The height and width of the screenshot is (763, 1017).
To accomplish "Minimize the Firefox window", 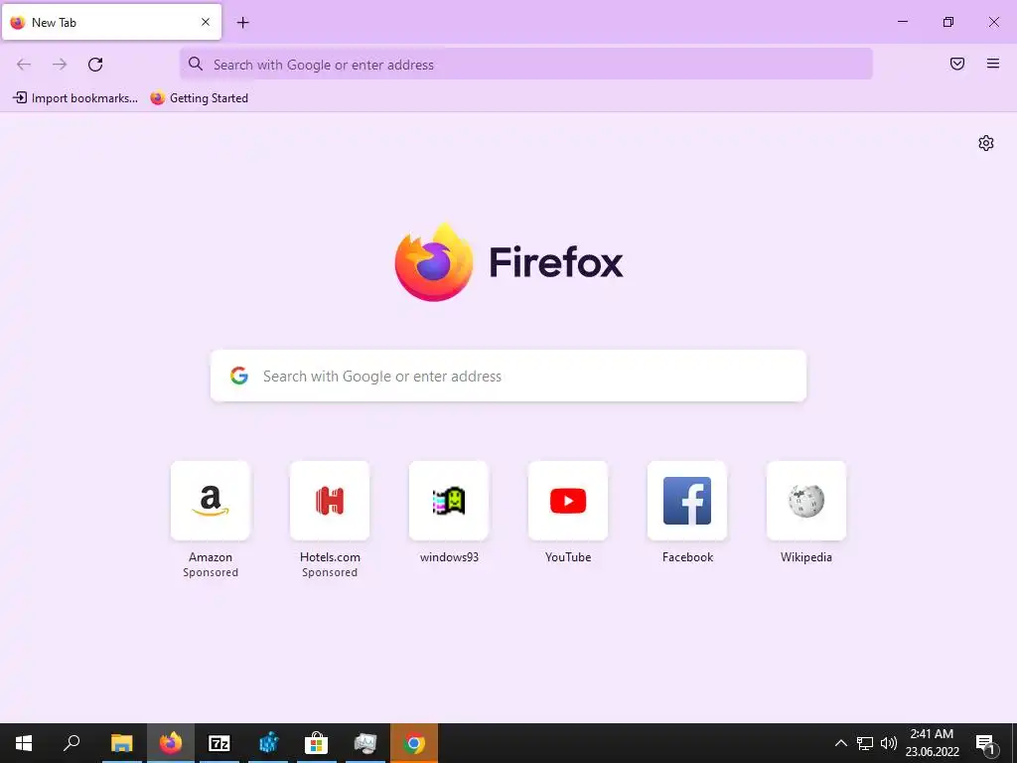I will click(x=902, y=22).
